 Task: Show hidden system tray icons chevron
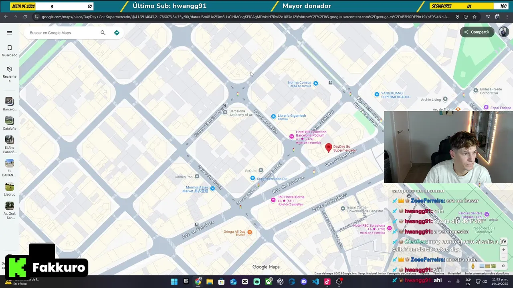(449, 282)
